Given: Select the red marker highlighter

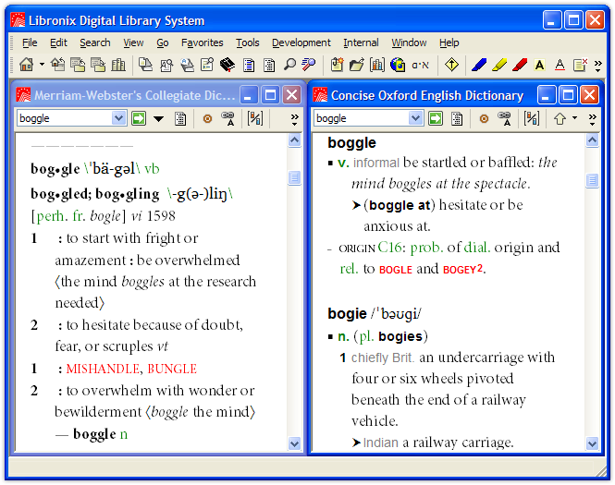Looking at the screenshot, I should 520,65.
